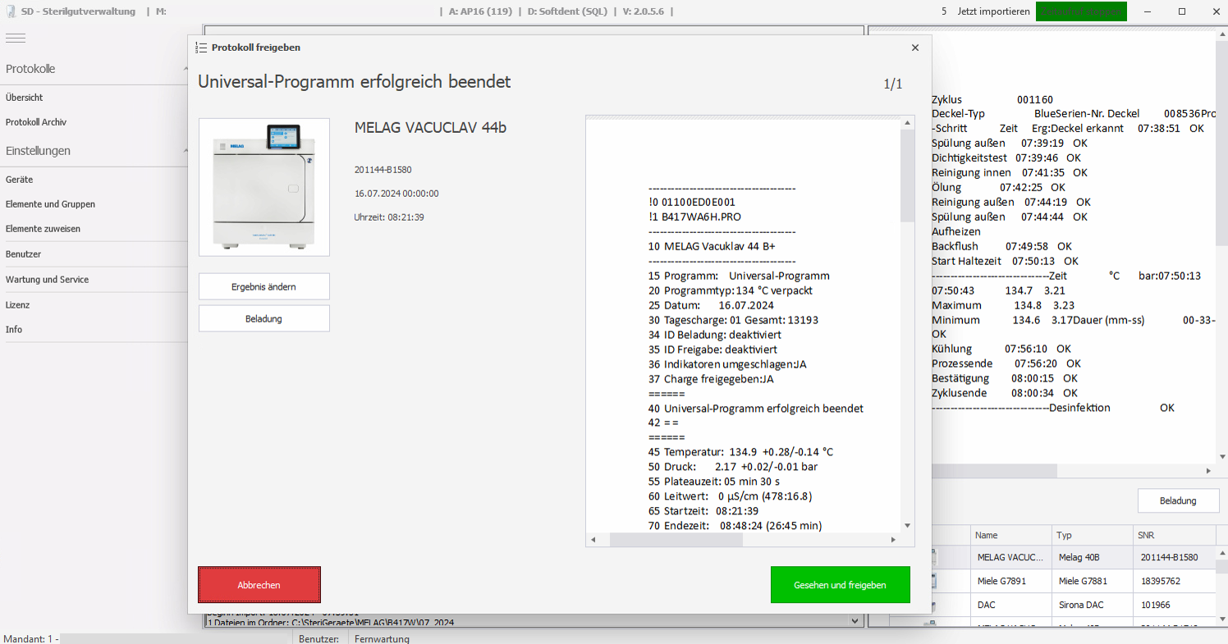This screenshot has width=1228, height=644.
Task: Click the protocol text's scroll-up arrow
Action: [x=907, y=123]
